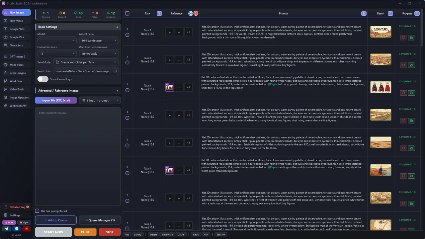The width and height of the screenshot is (425, 239).
Task: Add first reference image slot in row 1
Action: pyautogui.click(x=170, y=32)
